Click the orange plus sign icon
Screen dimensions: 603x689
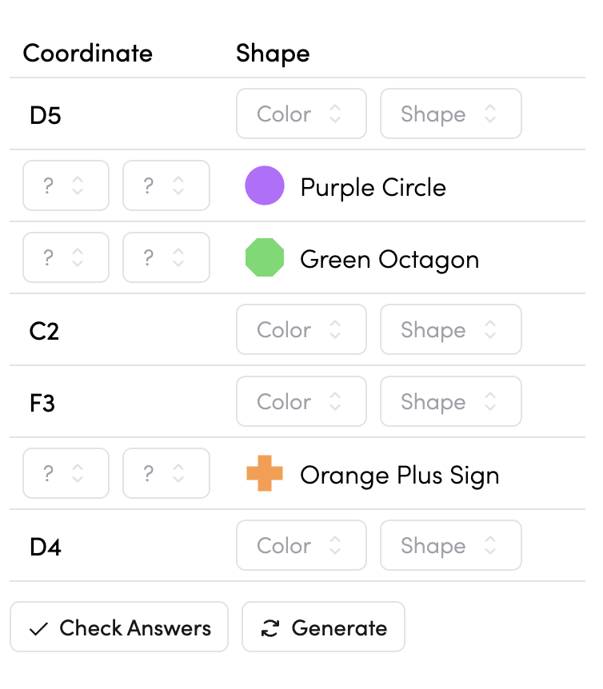point(265,474)
